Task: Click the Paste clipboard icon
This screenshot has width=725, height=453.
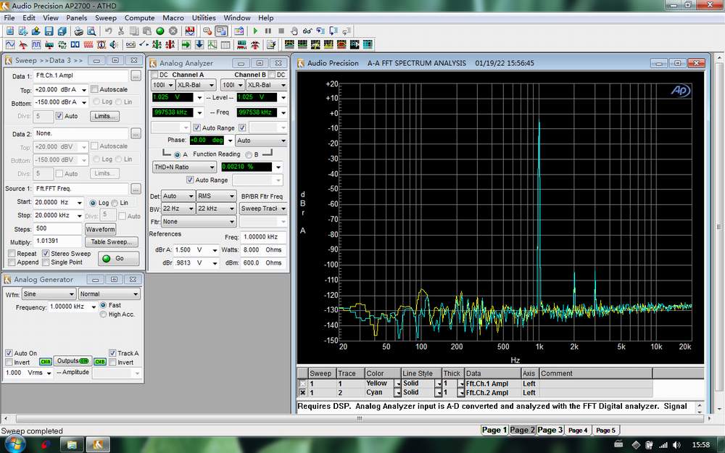Action: click(147, 31)
